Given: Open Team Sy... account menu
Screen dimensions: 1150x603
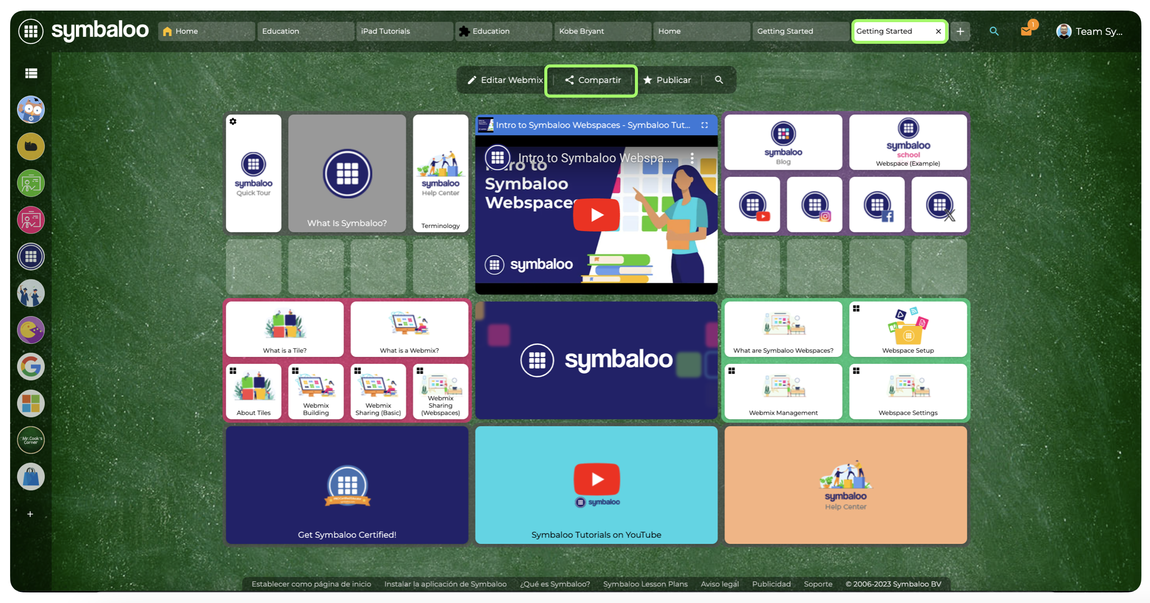Looking at the screenshot, I should click(1090, 31).
